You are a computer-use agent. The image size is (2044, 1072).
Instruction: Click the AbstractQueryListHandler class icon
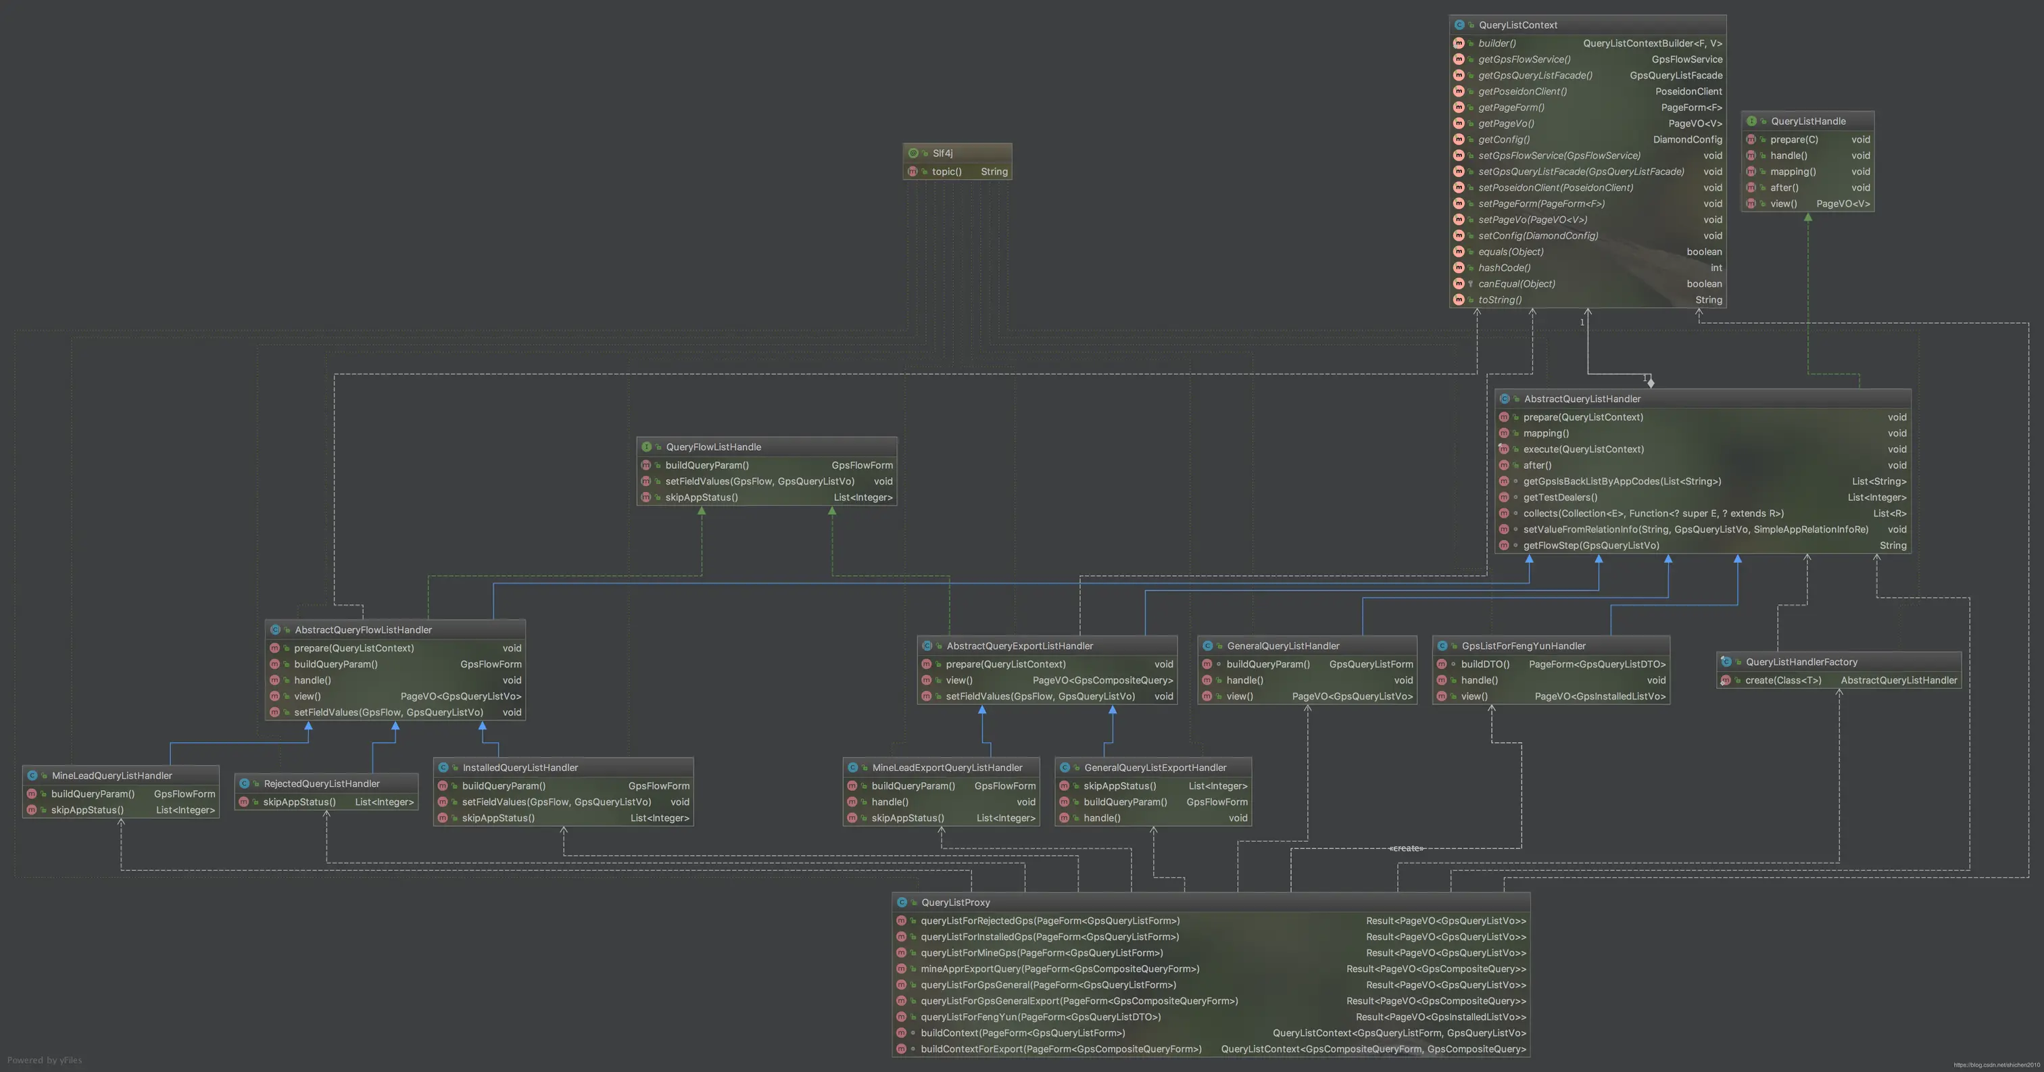click(1504, 399)
